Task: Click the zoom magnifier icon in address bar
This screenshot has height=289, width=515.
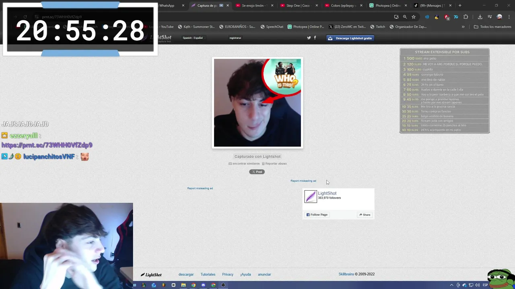Action: point(405,17)
